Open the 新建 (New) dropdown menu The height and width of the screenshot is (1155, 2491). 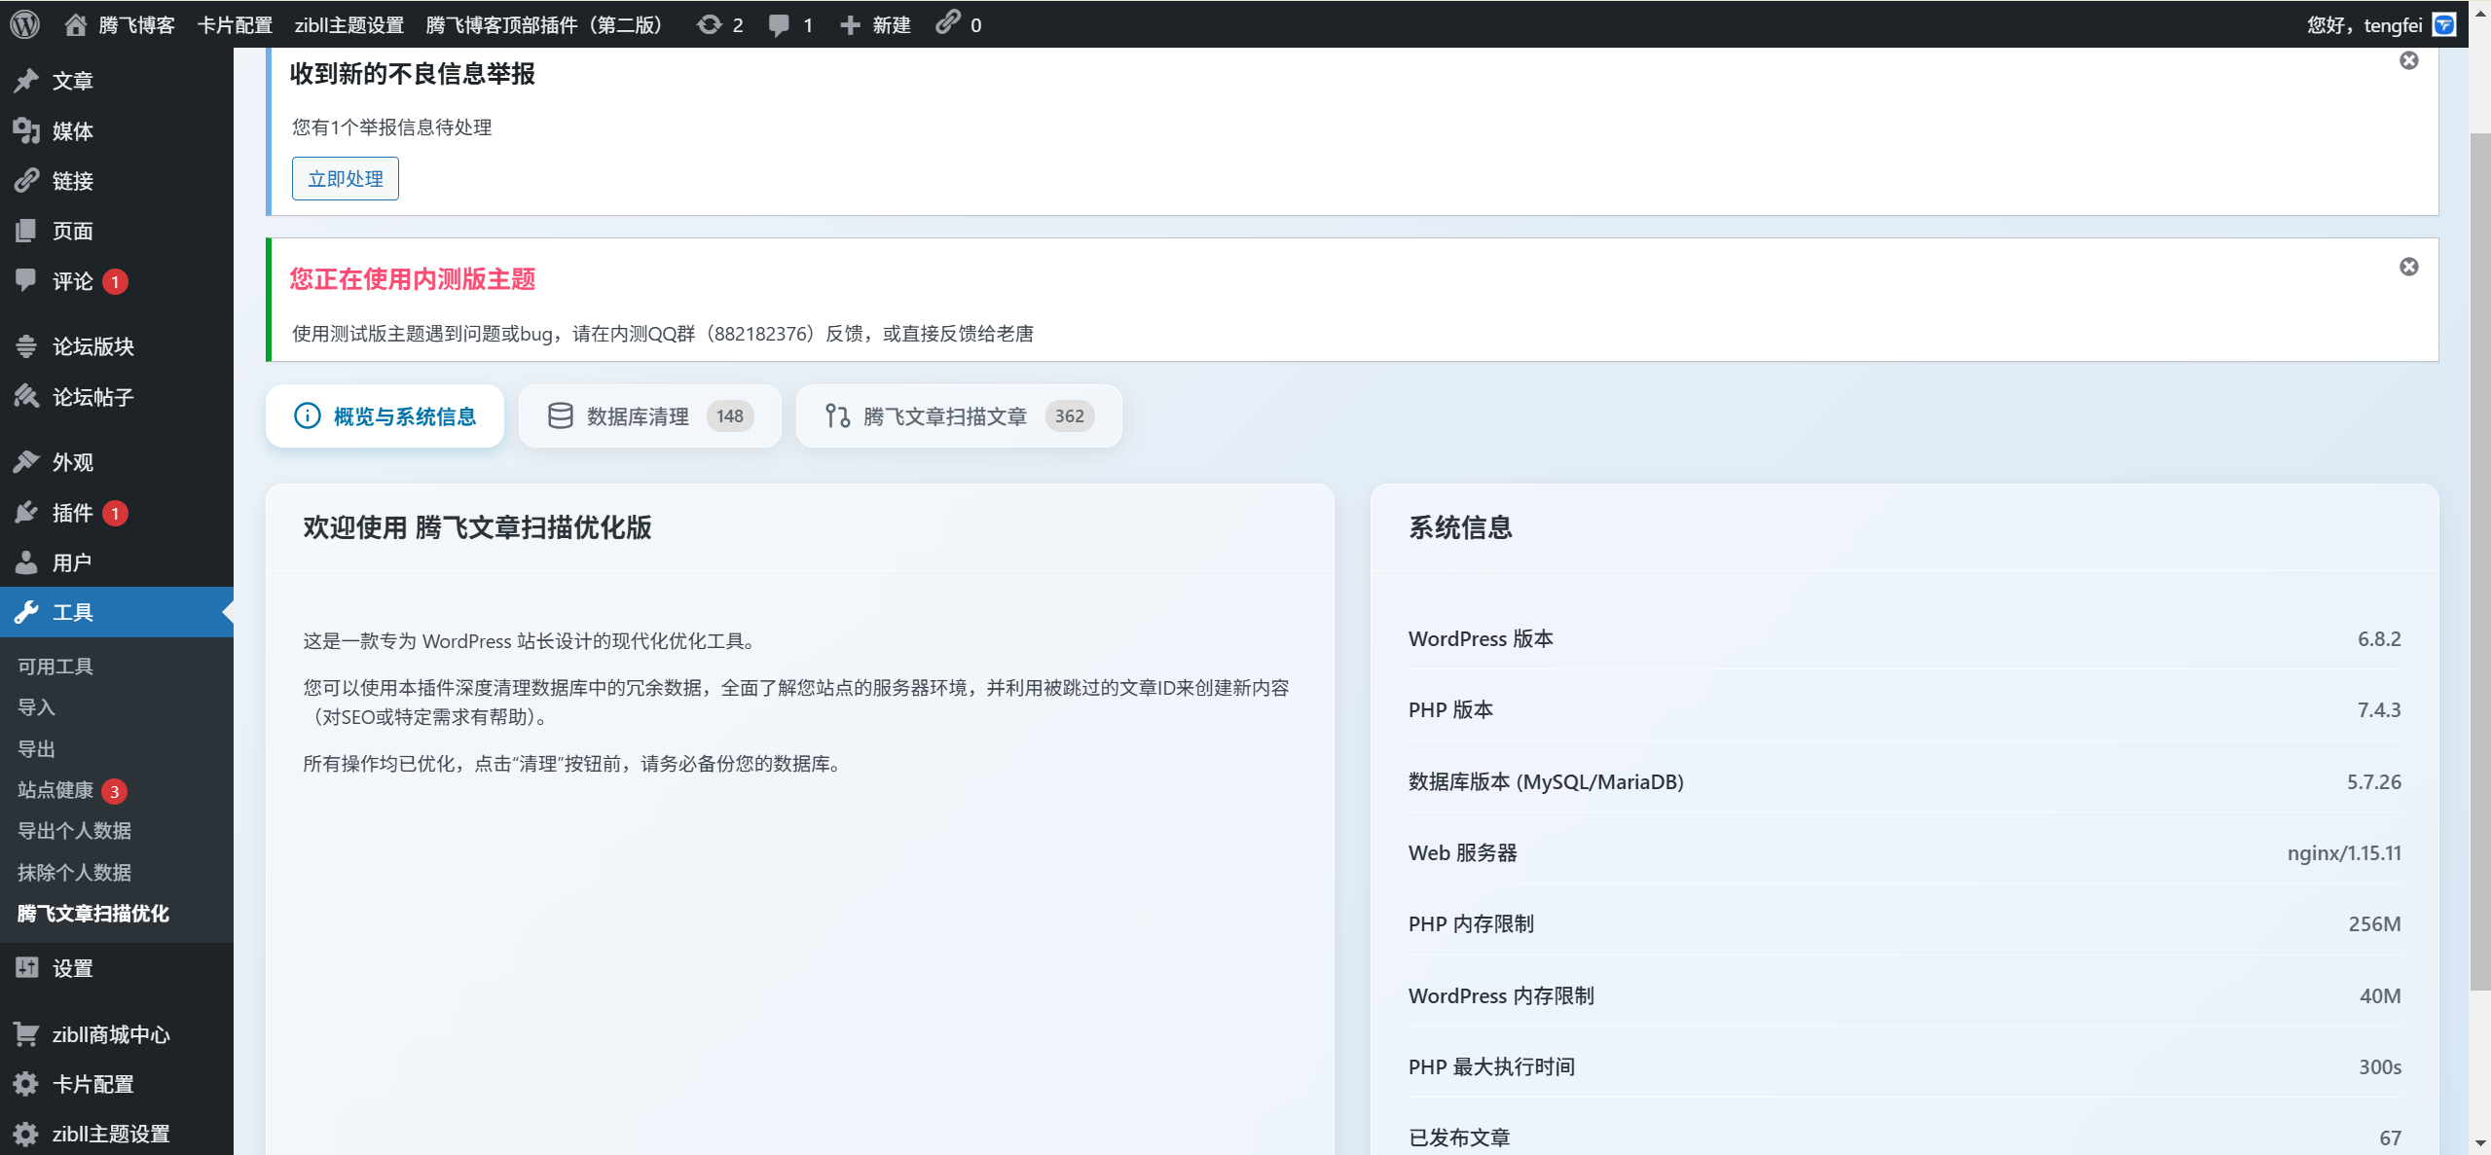coord(874,24)
